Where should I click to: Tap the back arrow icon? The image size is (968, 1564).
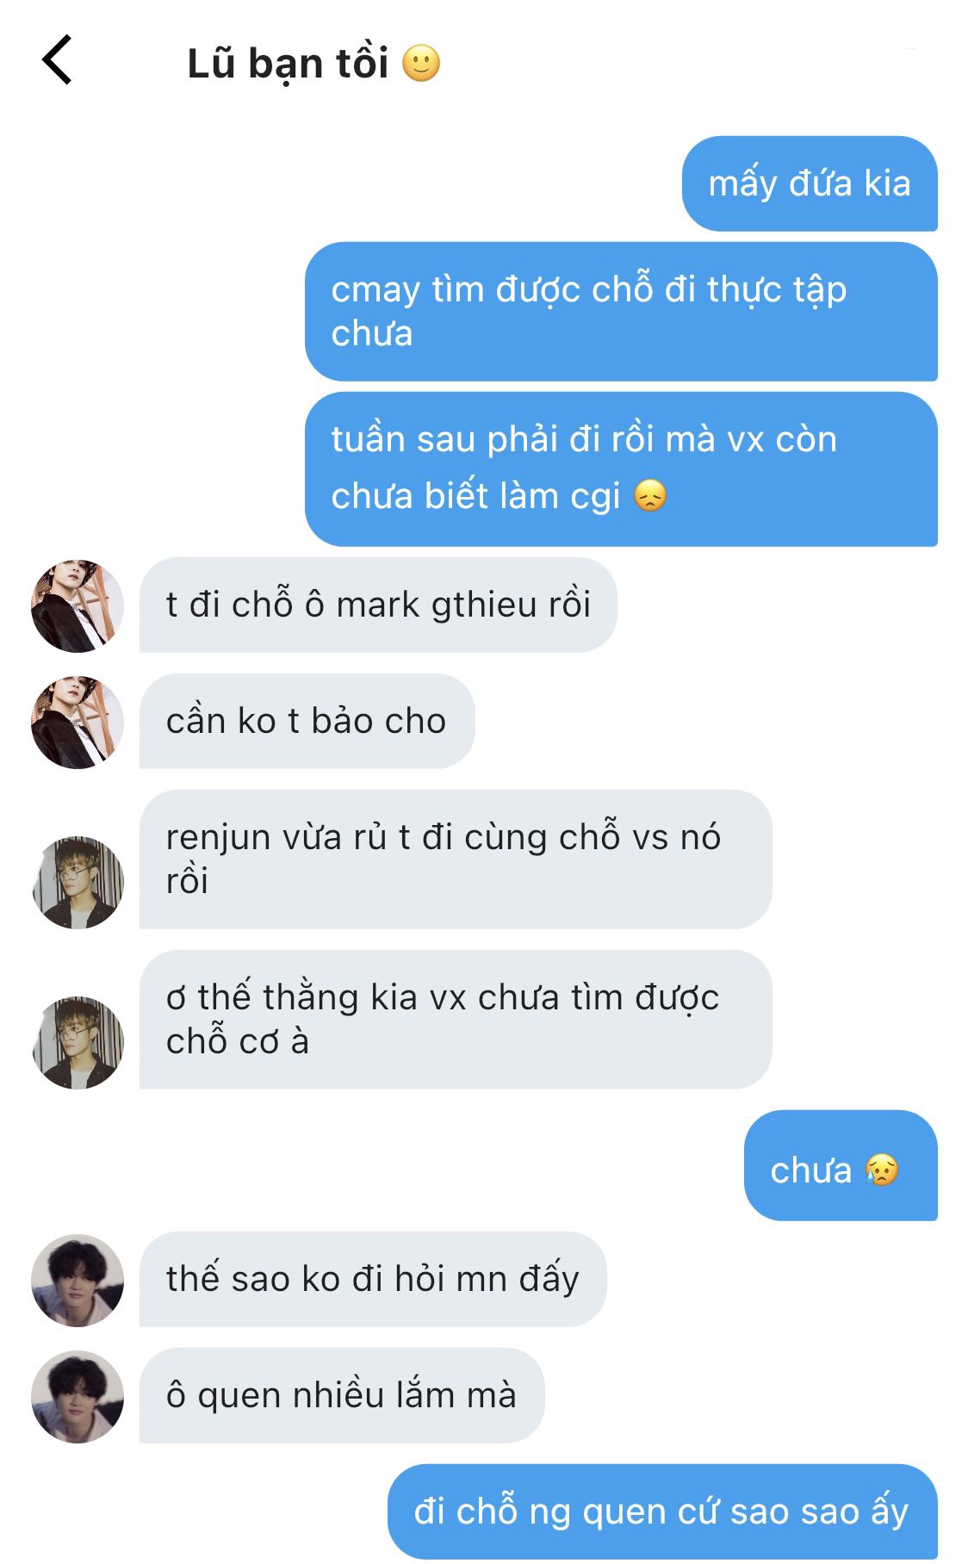coord(57,60)
